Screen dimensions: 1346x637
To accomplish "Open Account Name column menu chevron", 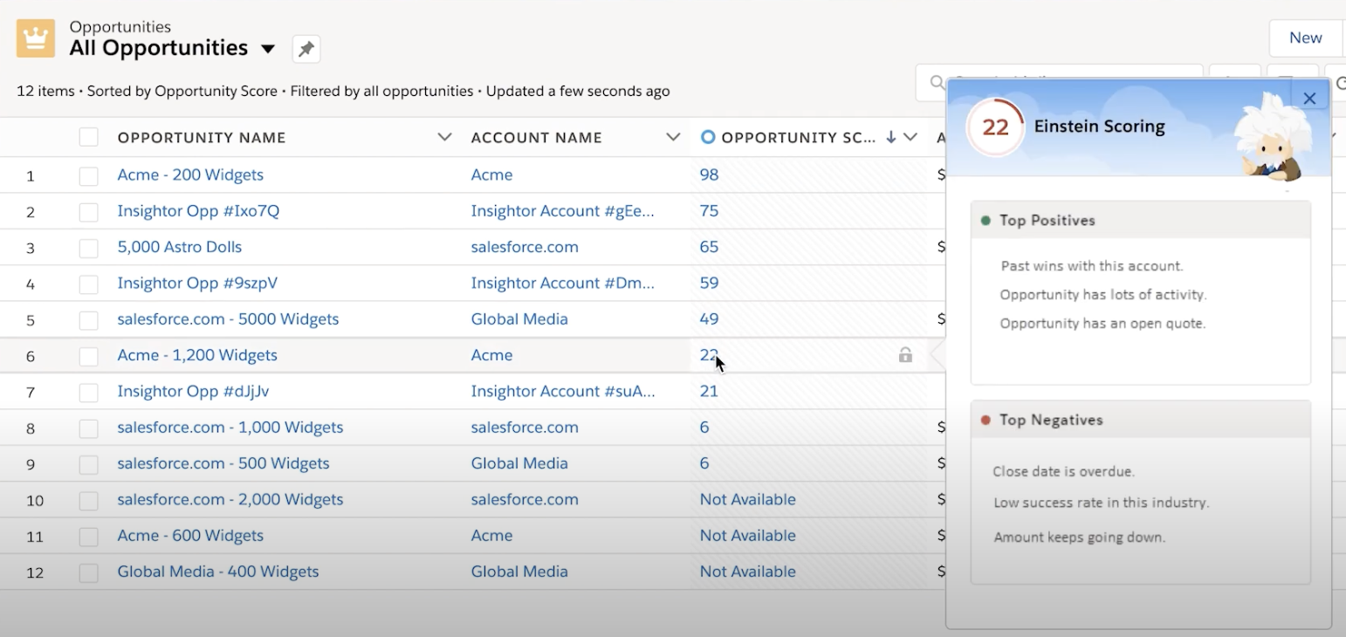I will [673, 137].
